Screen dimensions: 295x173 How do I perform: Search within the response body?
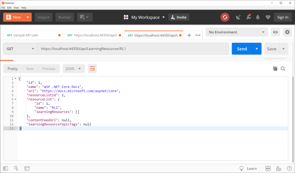[283, 69]
